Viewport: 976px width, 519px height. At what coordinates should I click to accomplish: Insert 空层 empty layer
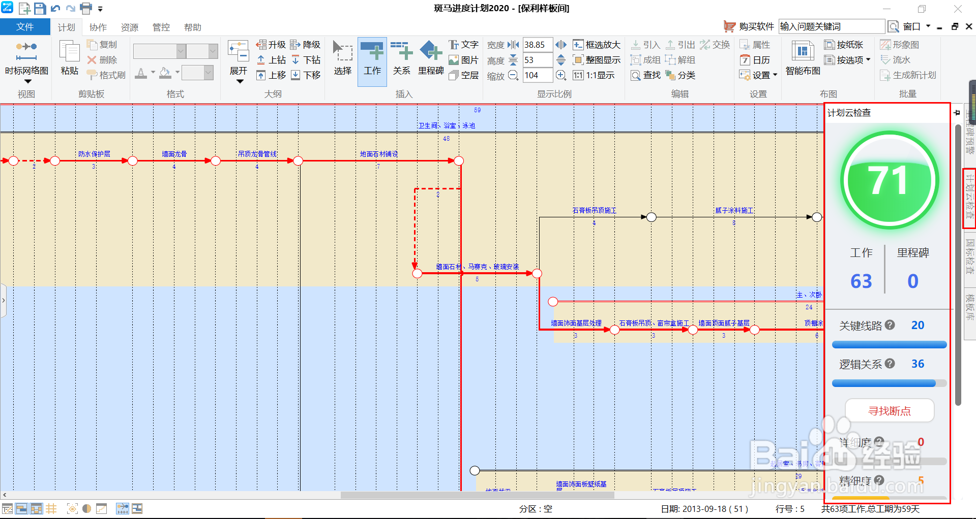[463, 75]
